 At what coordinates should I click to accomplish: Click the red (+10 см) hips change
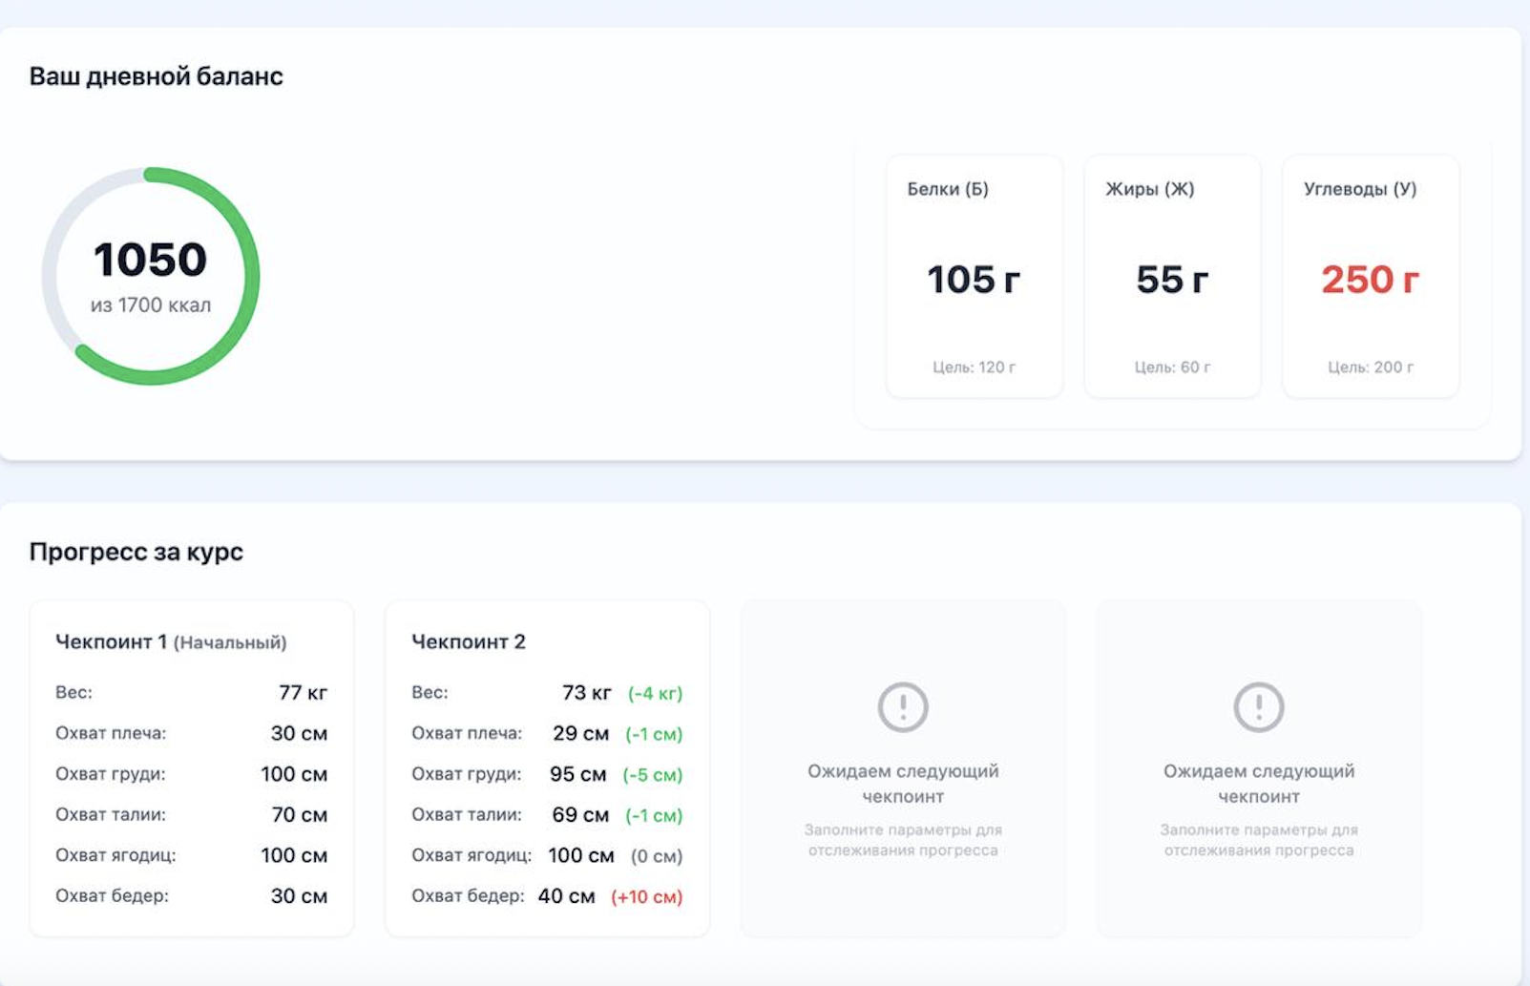point(646,897)
